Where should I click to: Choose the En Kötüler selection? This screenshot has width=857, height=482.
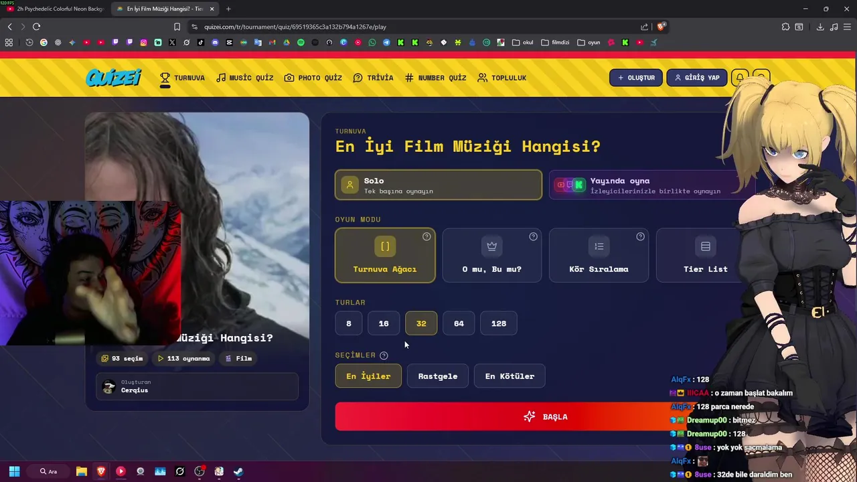click(510, 376)
